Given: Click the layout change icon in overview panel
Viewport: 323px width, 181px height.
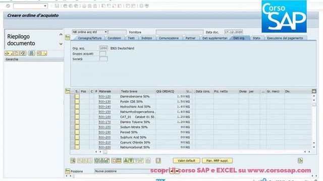Looking at the screenshot, I should pyautogui.click(x=42, y=53).
